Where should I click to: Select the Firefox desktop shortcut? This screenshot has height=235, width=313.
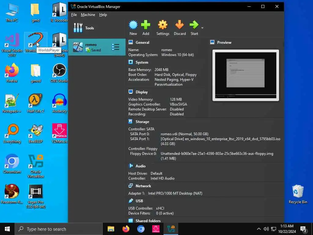coord(12,73)
